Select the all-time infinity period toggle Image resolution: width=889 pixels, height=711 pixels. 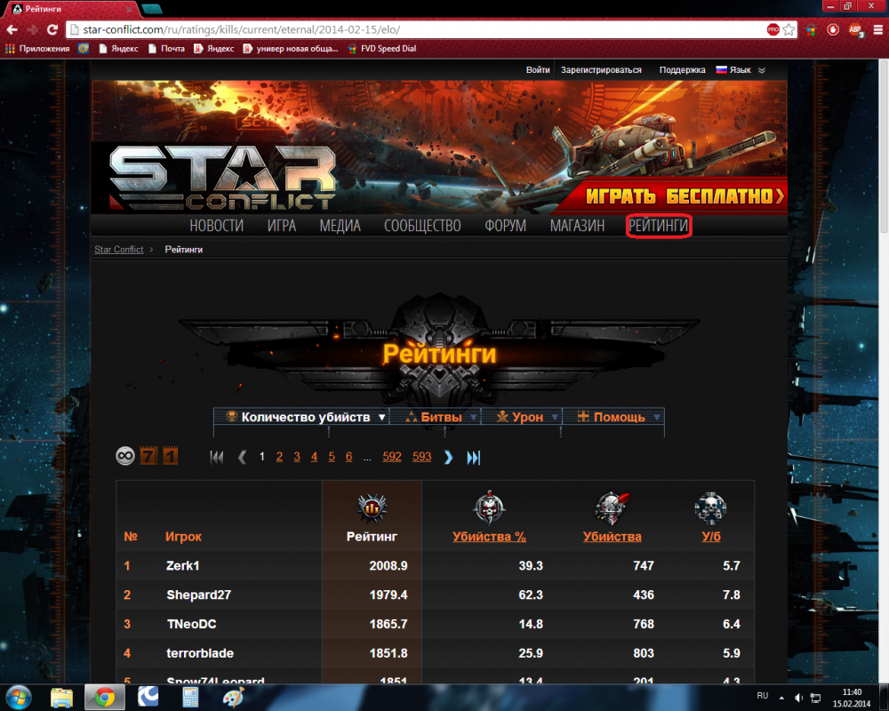[125, 456]
